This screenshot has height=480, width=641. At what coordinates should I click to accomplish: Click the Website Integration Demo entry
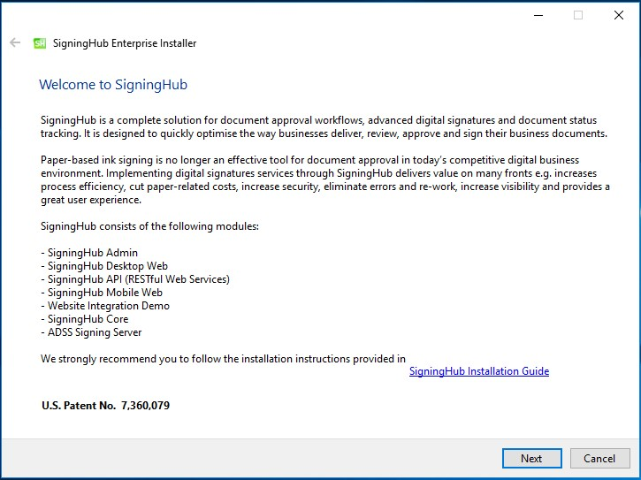[105, 306]
